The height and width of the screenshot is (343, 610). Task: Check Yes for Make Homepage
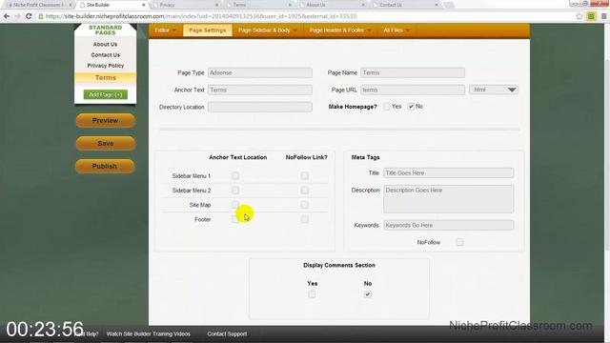387,107
